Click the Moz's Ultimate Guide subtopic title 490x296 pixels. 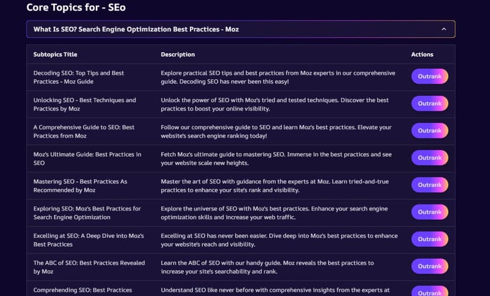pos(88,159)
